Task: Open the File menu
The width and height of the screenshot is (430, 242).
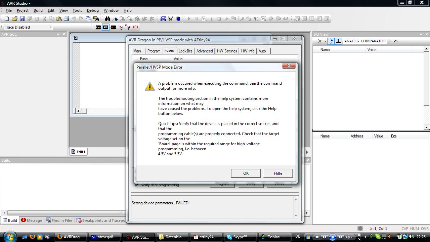Action: tap(9, 10)
